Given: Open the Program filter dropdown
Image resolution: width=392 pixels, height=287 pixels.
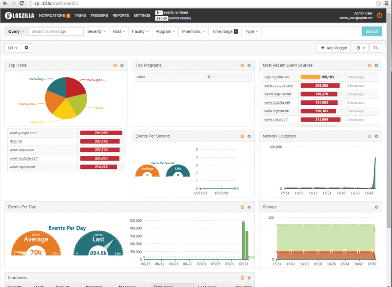Looking at the screenshot, I should point(165,31).
